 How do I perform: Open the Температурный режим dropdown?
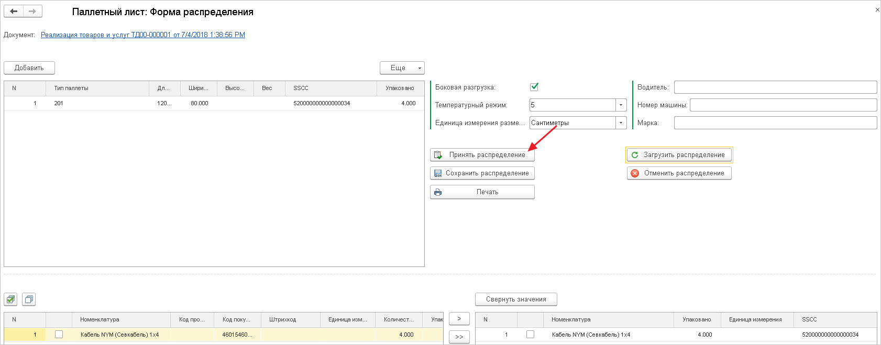click(621, 105)
